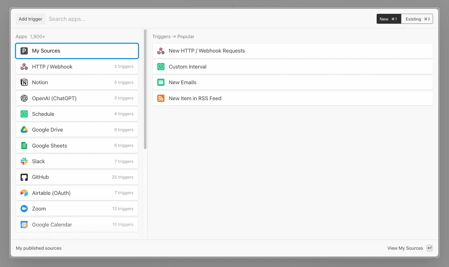The image size is (449, 267).
Task: Click the 5 triggers count on Notion
Action: coord(124,83)
